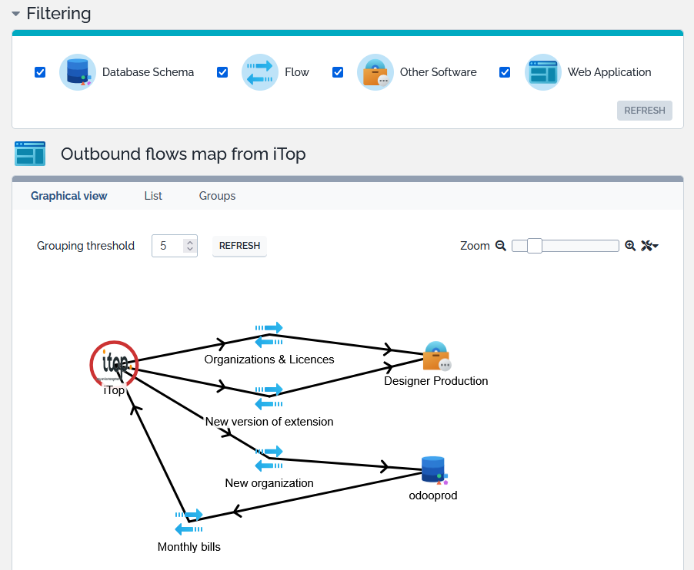Click the Other Software filter label
The height and width of the screenshot is (570, 694).
coord(439,72)
